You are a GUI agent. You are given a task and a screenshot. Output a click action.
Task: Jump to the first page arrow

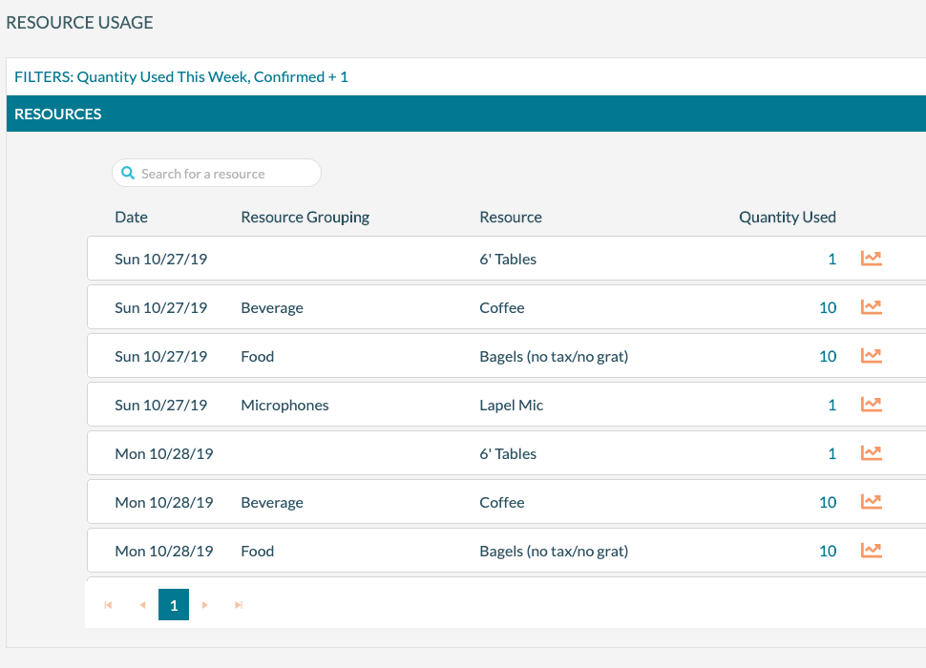pos(108,605)
